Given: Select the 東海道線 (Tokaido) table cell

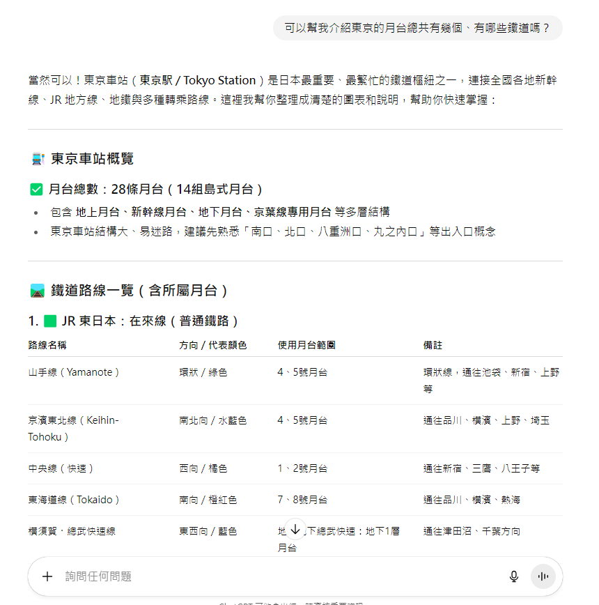Looking at the screenshot, I should click(74, 500).
